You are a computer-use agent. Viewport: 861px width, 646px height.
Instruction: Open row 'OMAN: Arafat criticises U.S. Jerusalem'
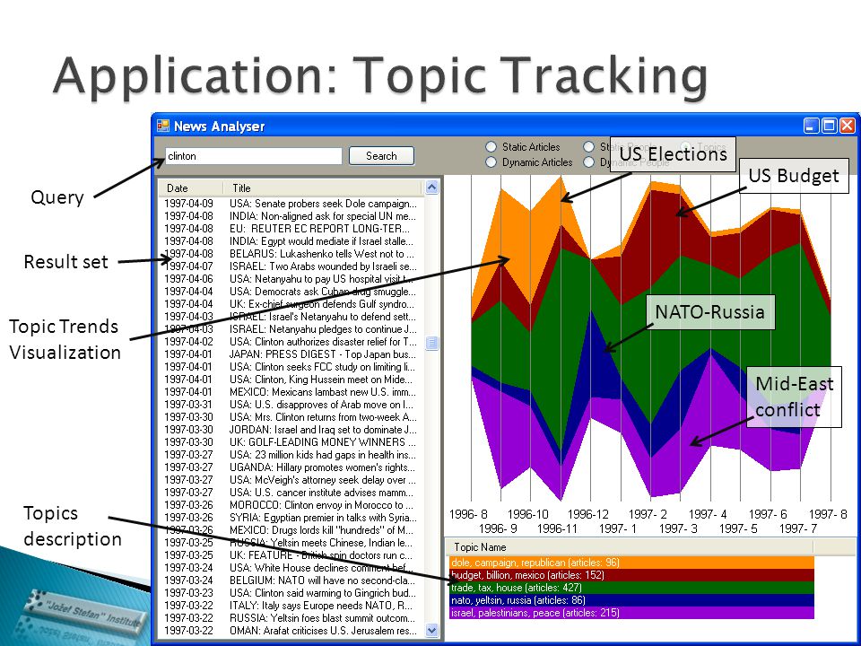(291, 631)
